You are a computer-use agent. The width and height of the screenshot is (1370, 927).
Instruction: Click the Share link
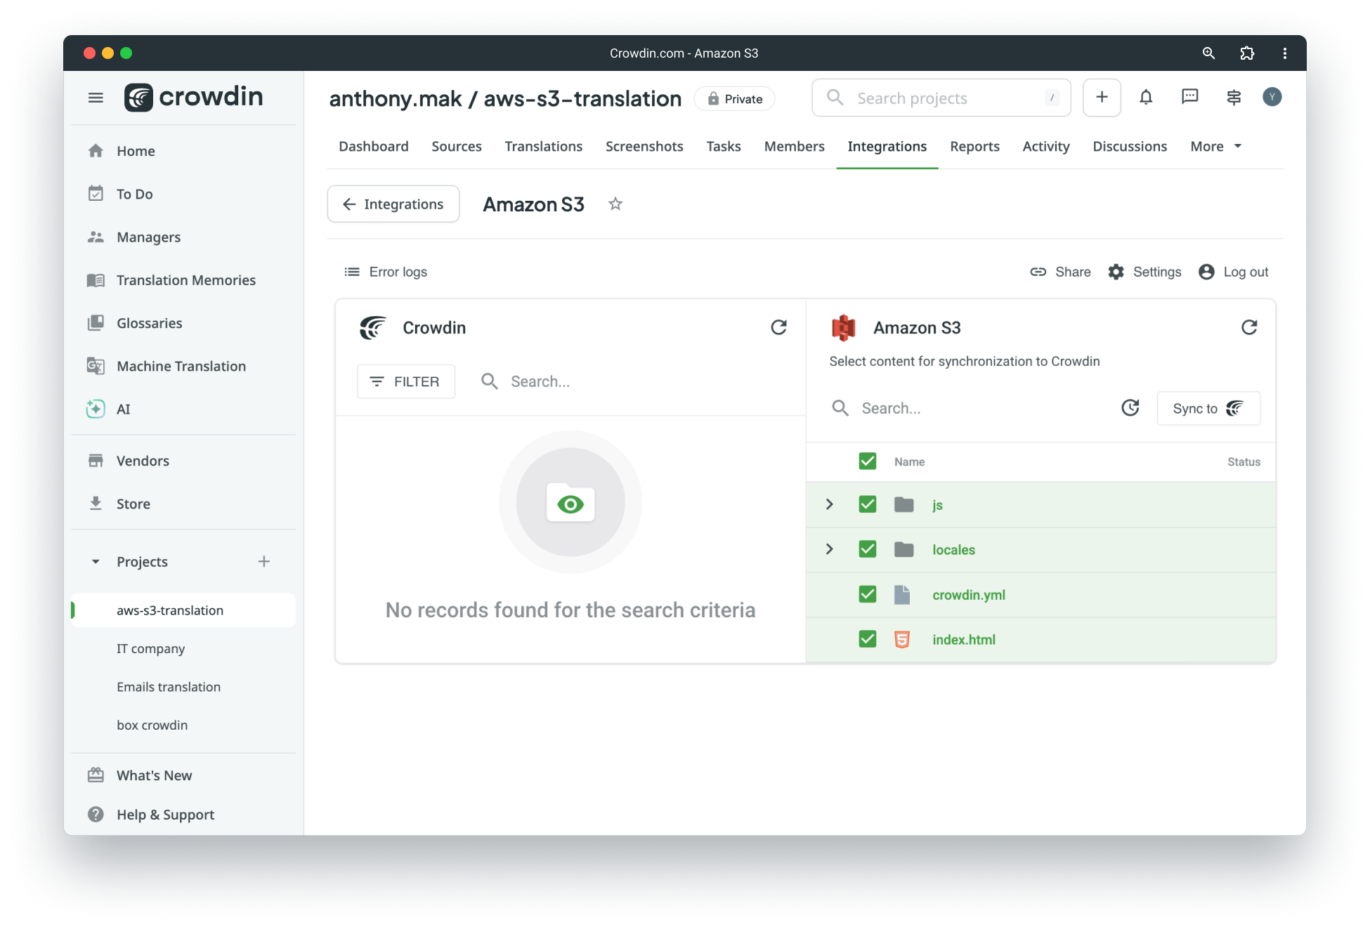tap(1060, 272)
